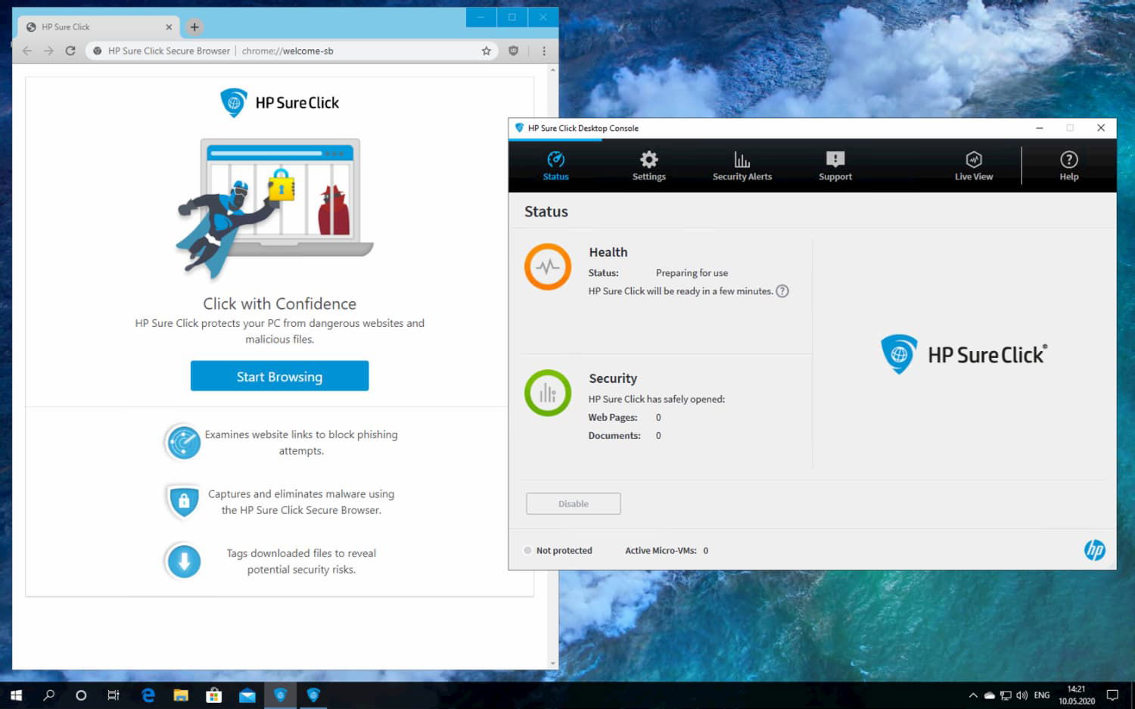Click the browser refresh button
1135x709 pixels.
pyautogui.click(x=70, y=51)
